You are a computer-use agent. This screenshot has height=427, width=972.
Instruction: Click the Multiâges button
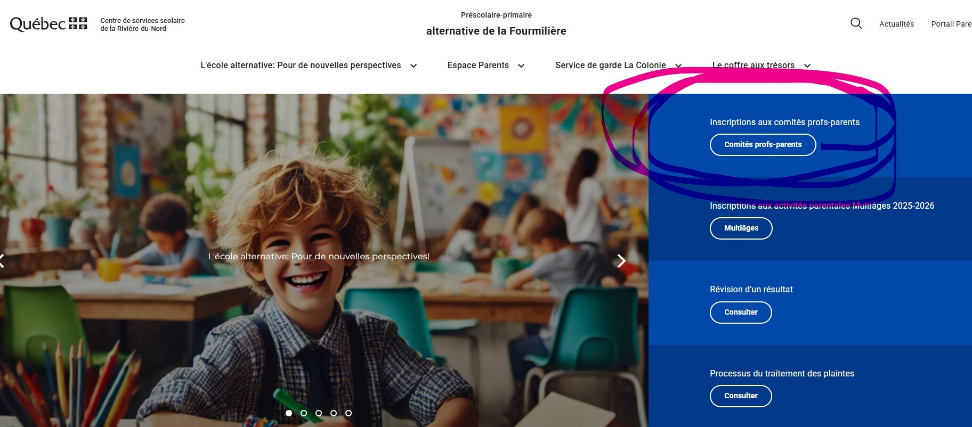click(741, 228)
